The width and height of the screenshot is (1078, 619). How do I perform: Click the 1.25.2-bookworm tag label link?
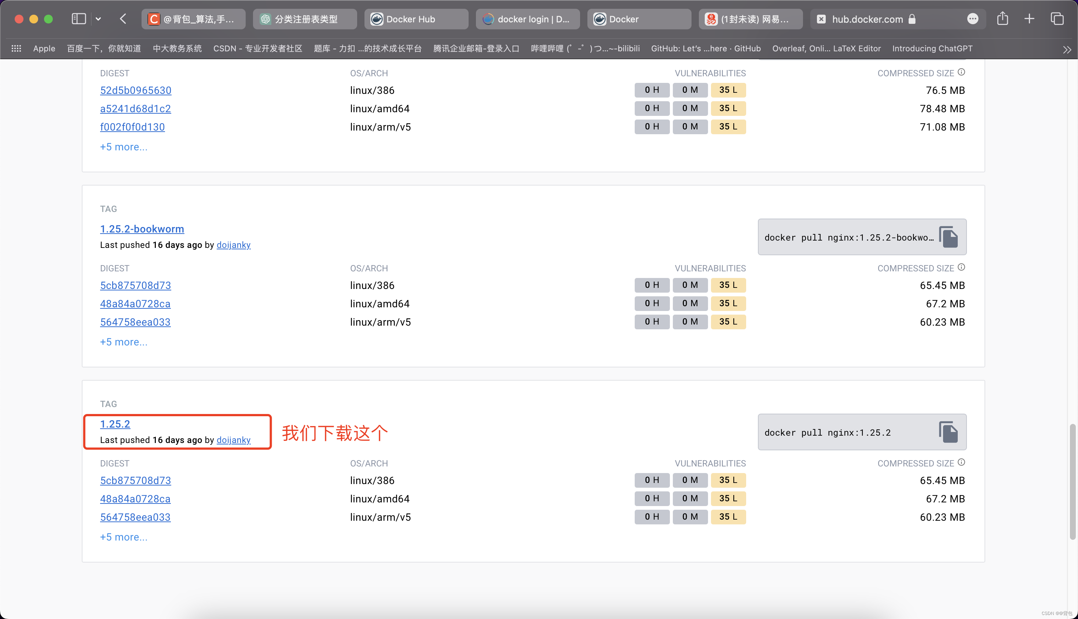tap(142, 228)
